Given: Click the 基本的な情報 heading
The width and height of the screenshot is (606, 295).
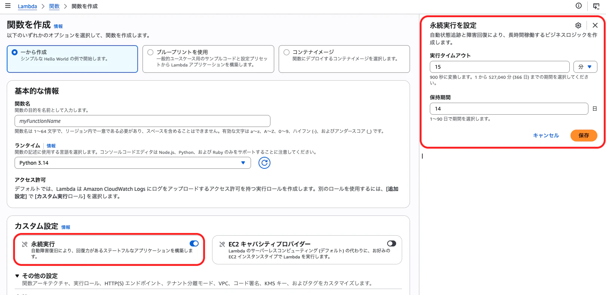Looking at the screenshot, I should [x=37, y=91].
